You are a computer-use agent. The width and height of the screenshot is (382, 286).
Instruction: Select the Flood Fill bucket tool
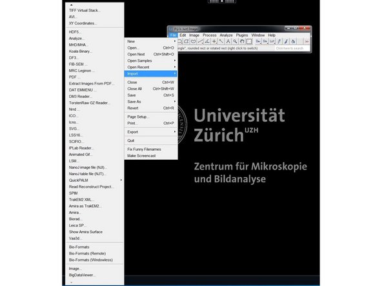pyautogui.click(x=293, y=42)
